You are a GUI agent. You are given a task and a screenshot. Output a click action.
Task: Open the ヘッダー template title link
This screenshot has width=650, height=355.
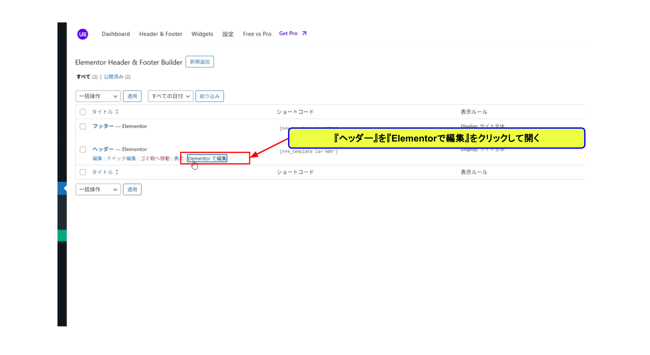tap(103, 149)
